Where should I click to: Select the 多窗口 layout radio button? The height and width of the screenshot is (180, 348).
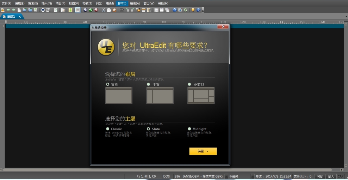click(189, 84)
